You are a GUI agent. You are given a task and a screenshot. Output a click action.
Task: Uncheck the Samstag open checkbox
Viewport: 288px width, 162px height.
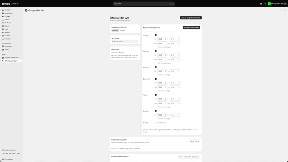[x=156, y=111]
